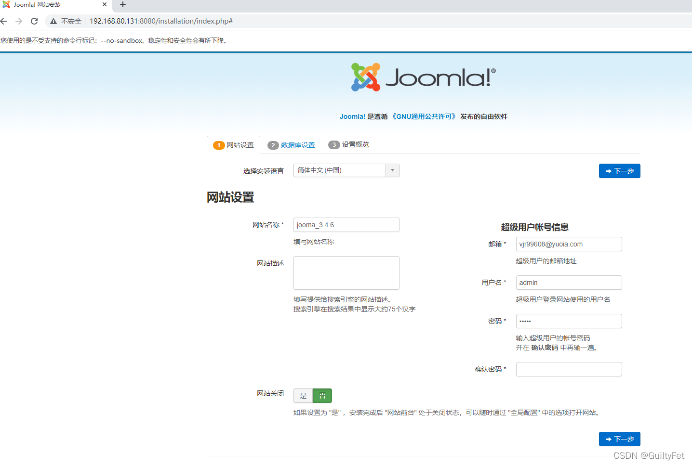Image resolution: width=692 pixels, height=465 pixels.
Task: Click the 网站关闭 label
Action: point(270,393)
